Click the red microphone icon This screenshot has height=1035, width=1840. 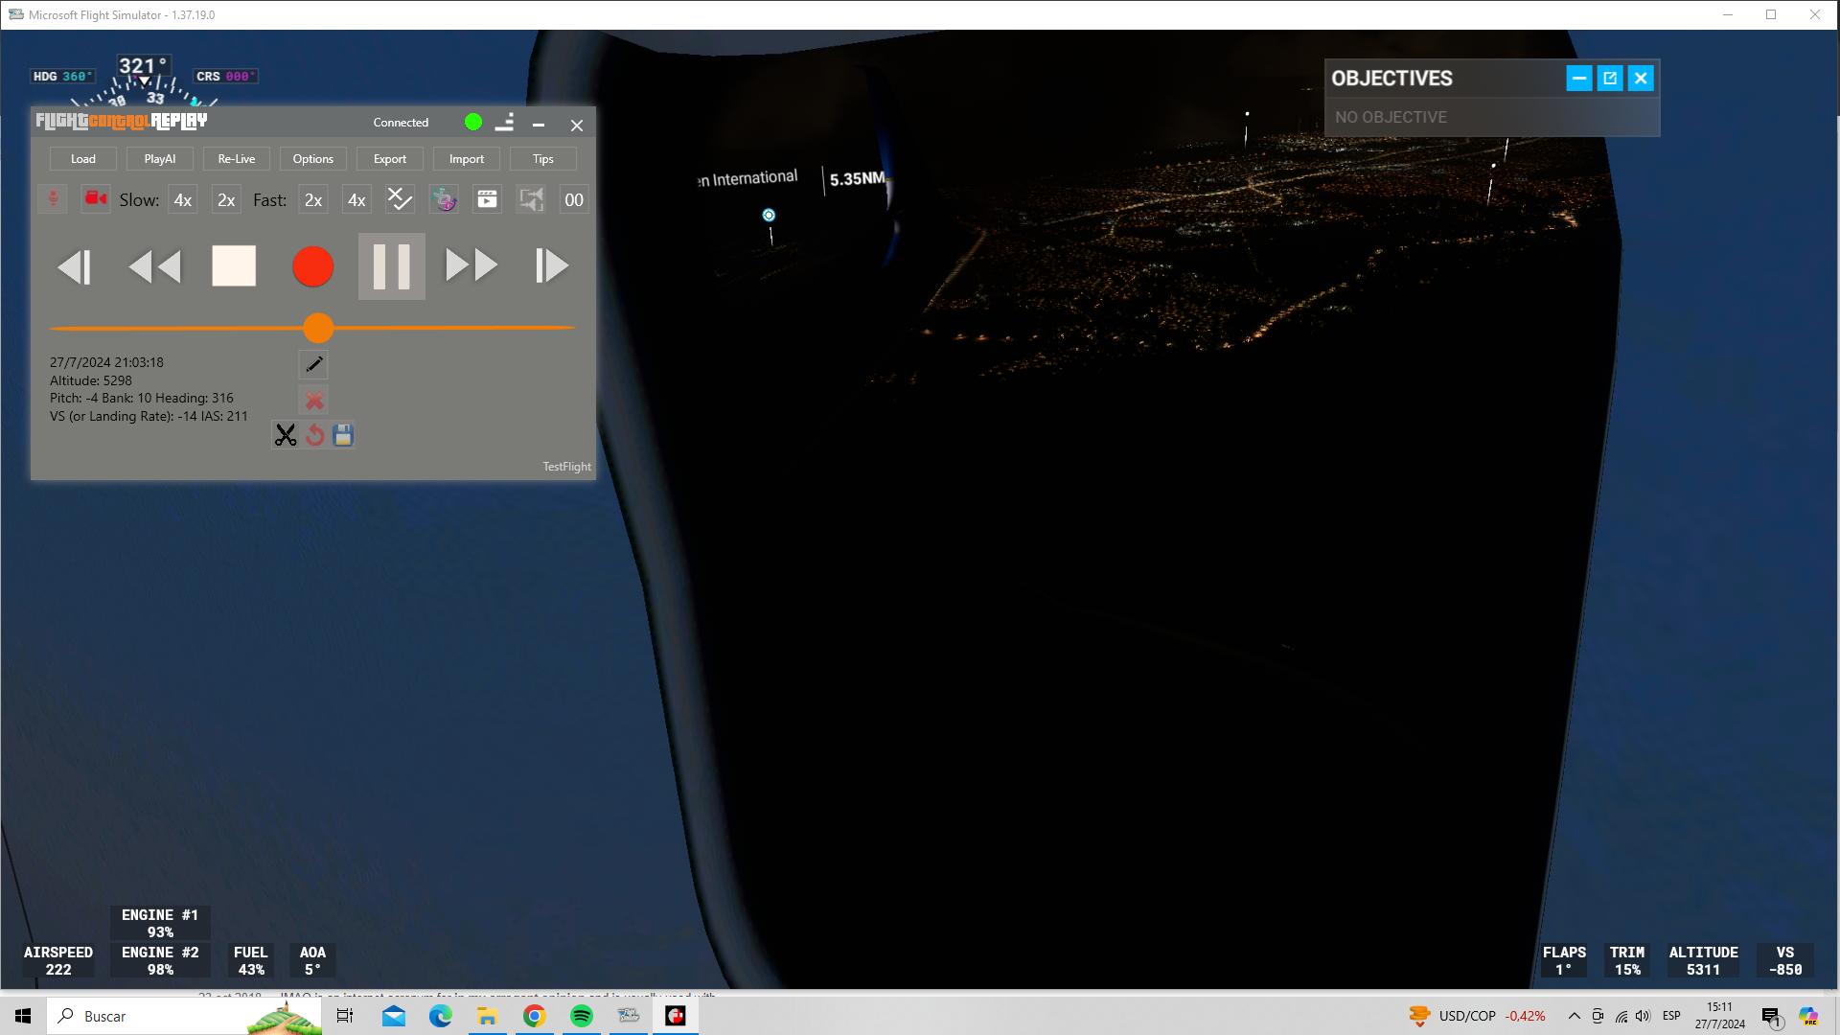click(54, 198)
